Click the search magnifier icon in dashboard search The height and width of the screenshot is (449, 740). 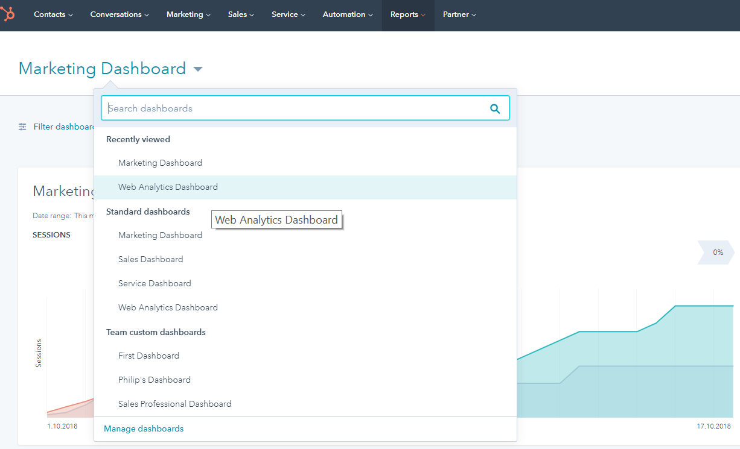pyautogui.click(x=495, y=108)
